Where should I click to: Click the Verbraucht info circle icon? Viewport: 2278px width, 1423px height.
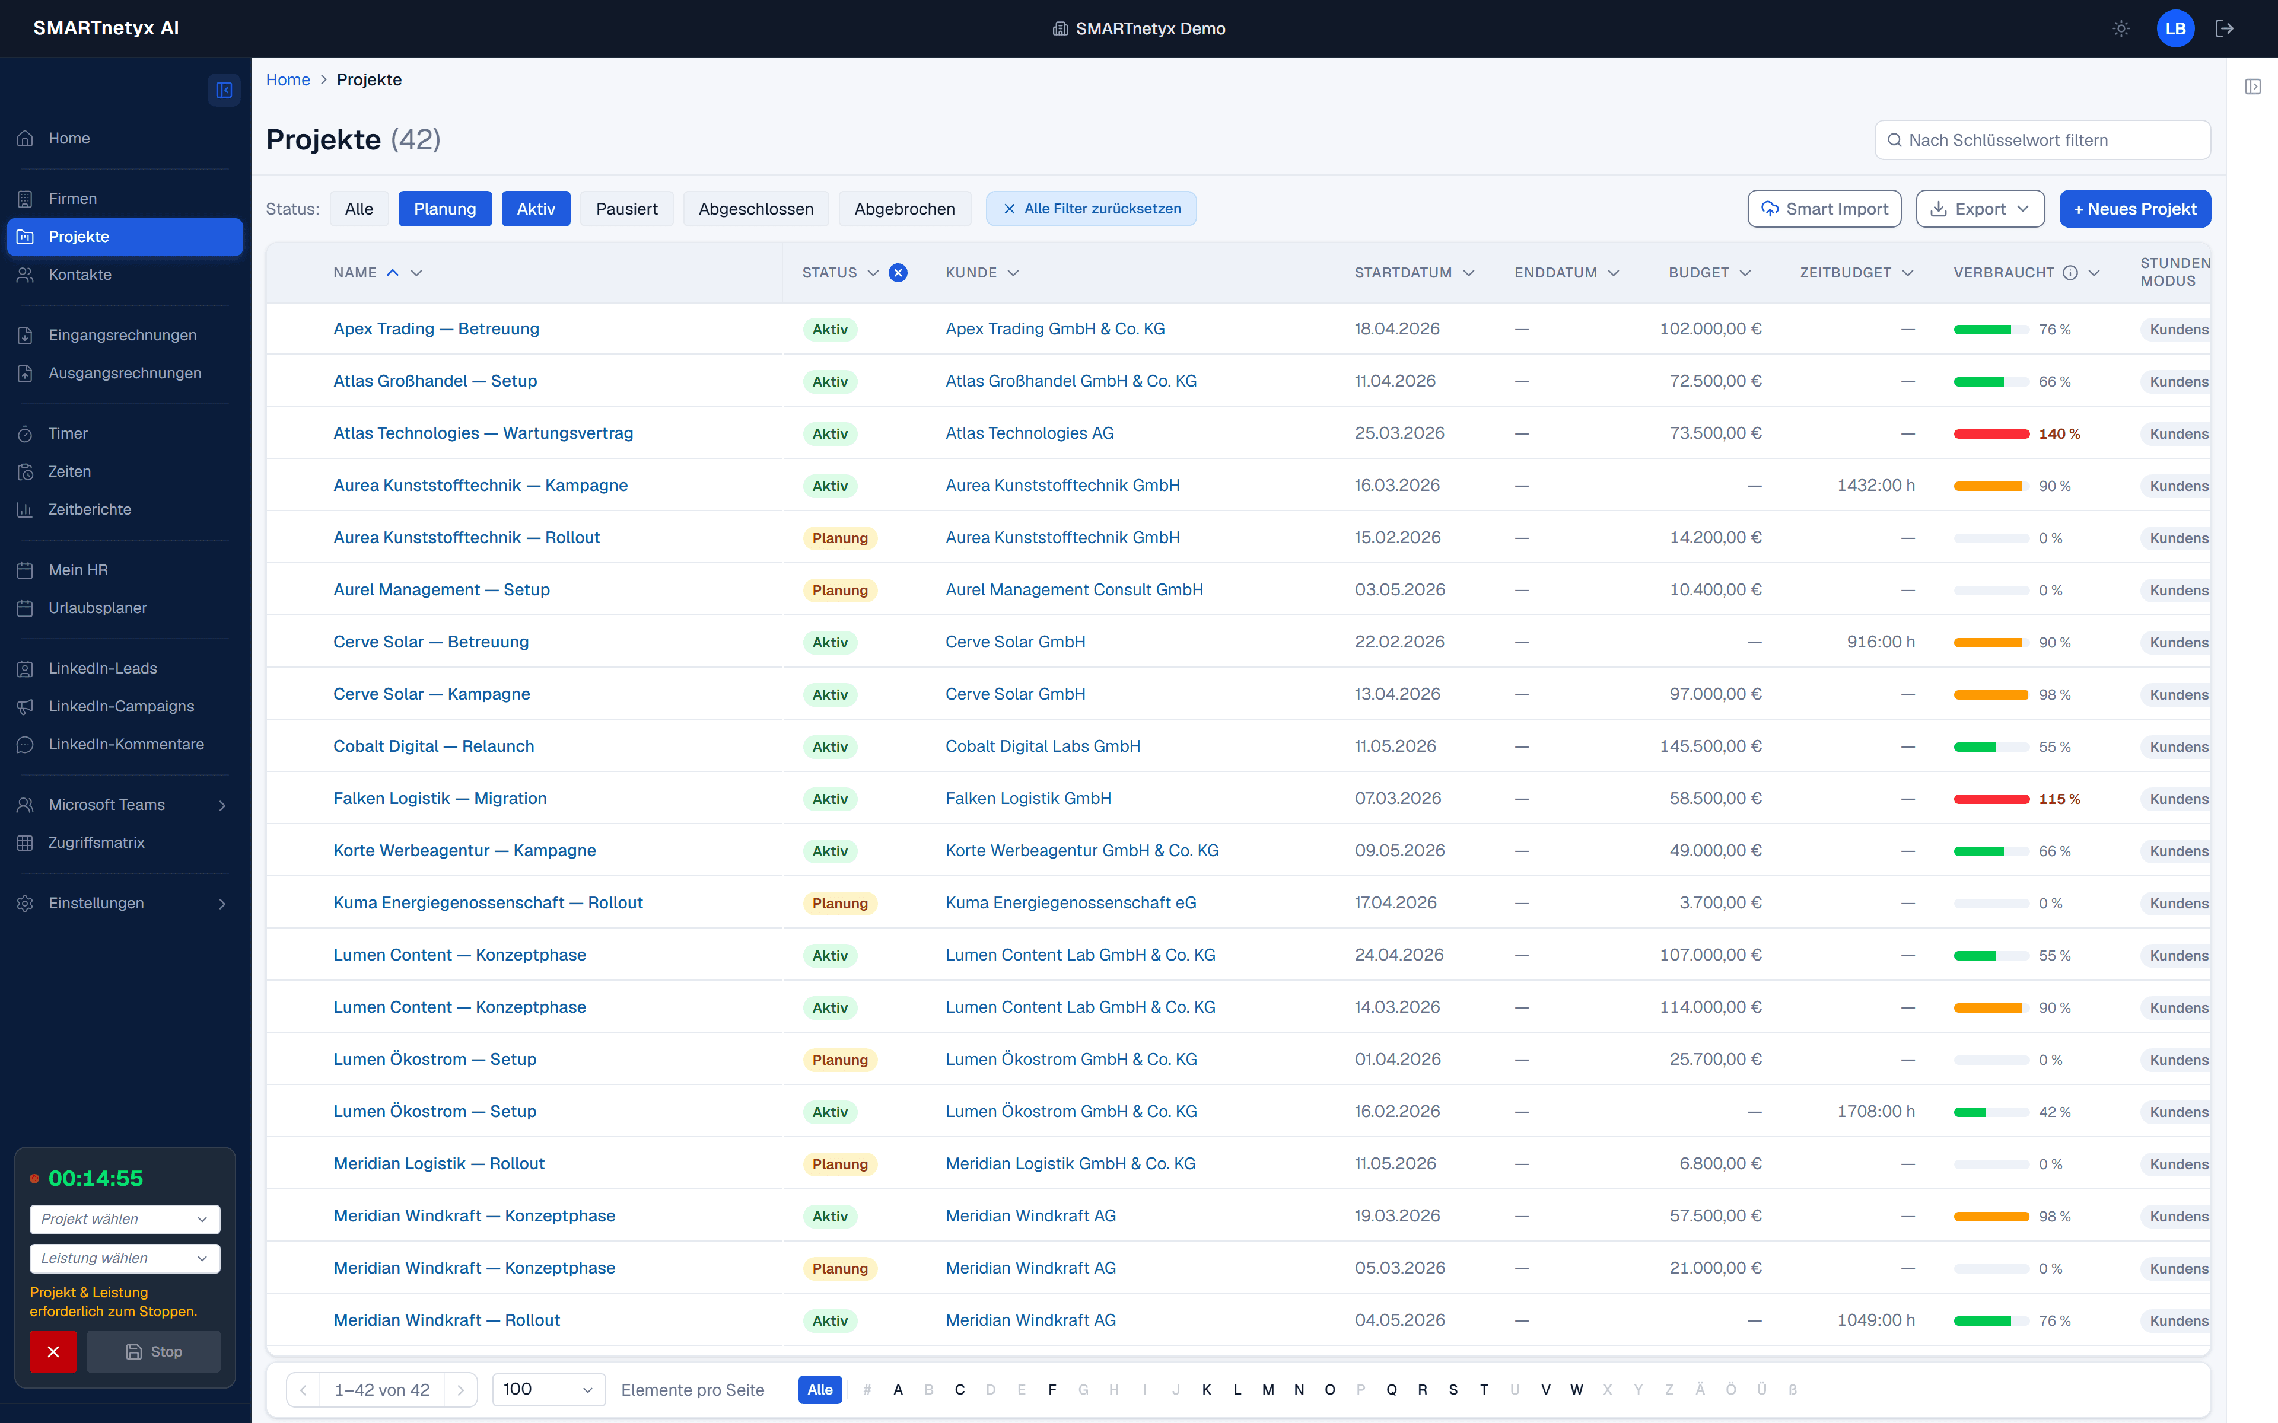(x=2070, y=273)
